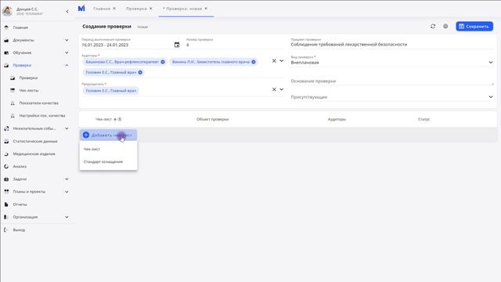Remove Головин Е.С. chip from Аудиторы
This screenshot has width=501, height=282.
[140, 72]
